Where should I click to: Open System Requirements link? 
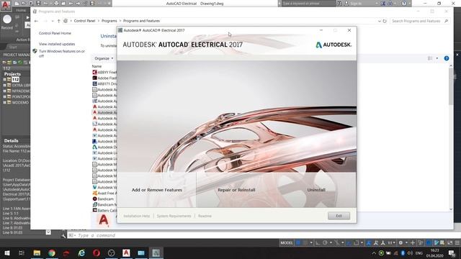(174, 216)
